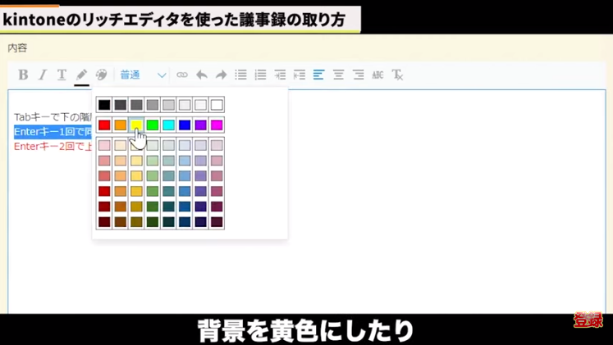This screenshot has width=613, height=345.
Task: Pick the palest peach swatch below bright orange
Action: click(121, 145)
